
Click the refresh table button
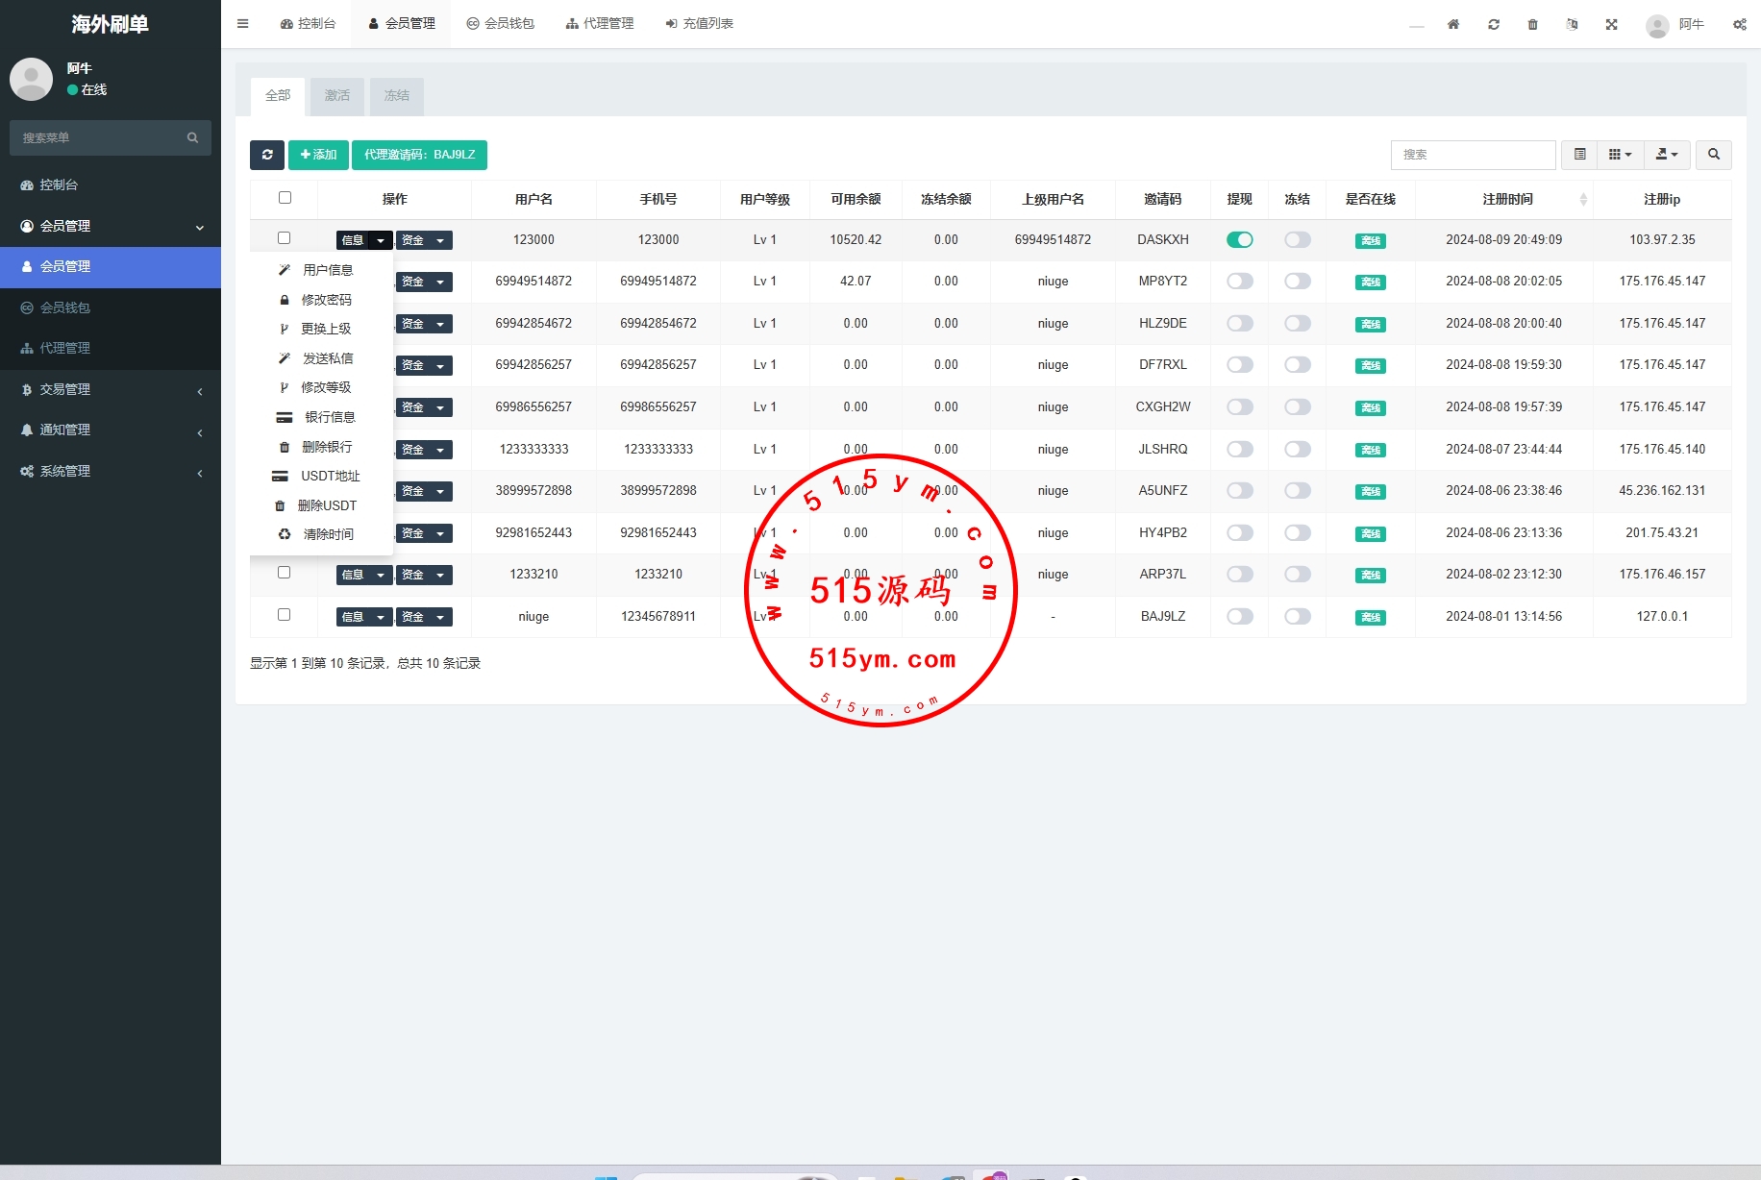[x=266, y=155]
